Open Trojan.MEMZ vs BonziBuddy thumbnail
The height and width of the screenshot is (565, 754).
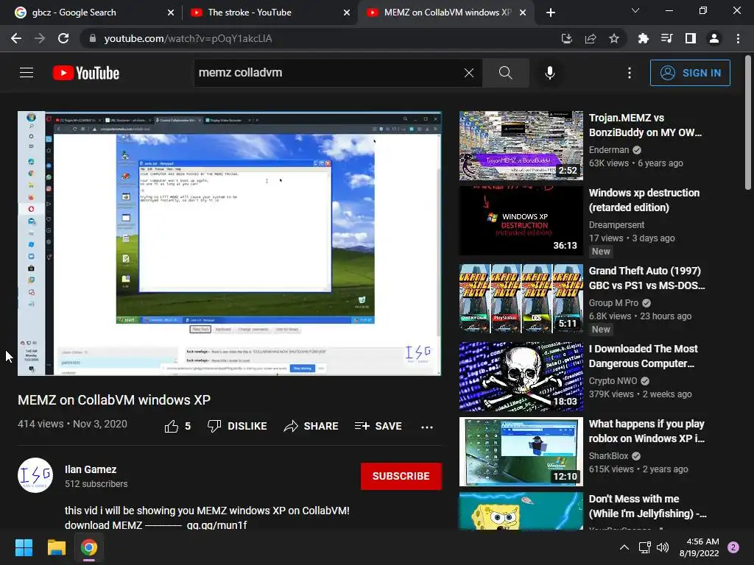pyautogui.click(x=521, y=146)
